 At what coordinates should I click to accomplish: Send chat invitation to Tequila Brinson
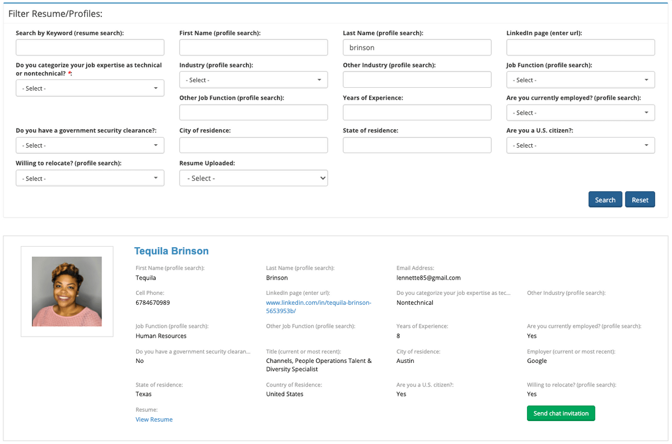(x=561, y=413)
